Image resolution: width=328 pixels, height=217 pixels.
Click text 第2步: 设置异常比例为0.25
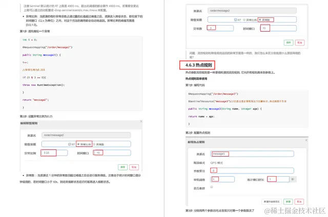[36, 116]
